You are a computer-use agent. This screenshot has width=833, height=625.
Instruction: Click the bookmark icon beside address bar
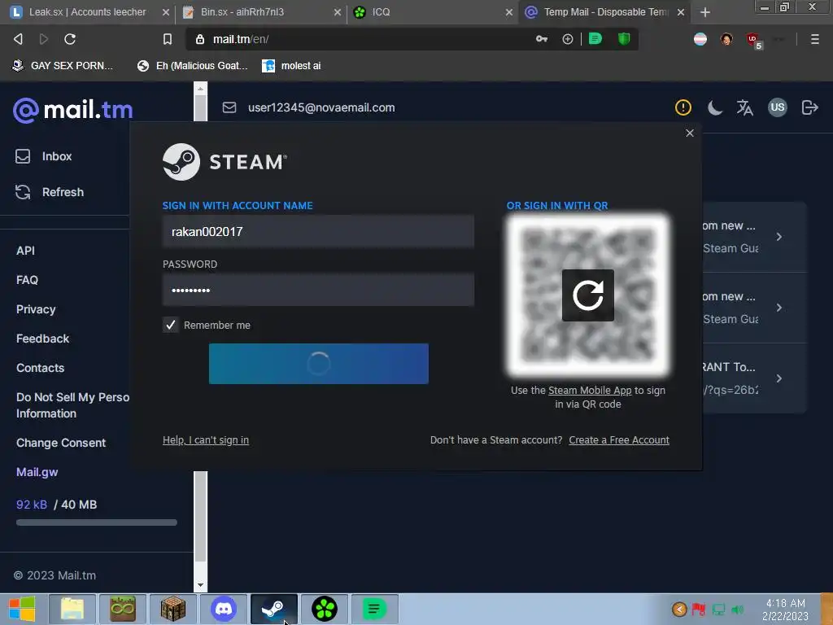click(x=168, y=39)
